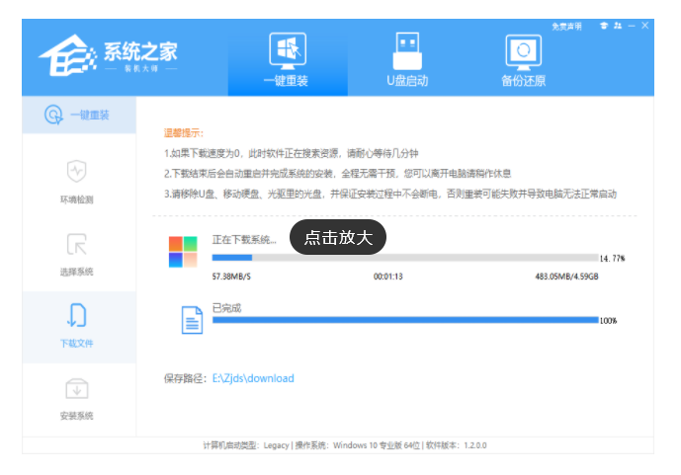Click the 下载文件 step icon
This screenshot has width=681, height=475.
click(77, 316)
